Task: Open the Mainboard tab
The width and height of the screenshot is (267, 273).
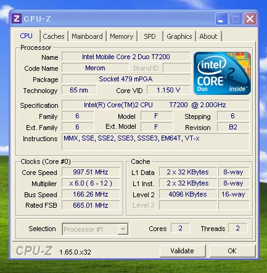Action: click(x=87, y=36)
